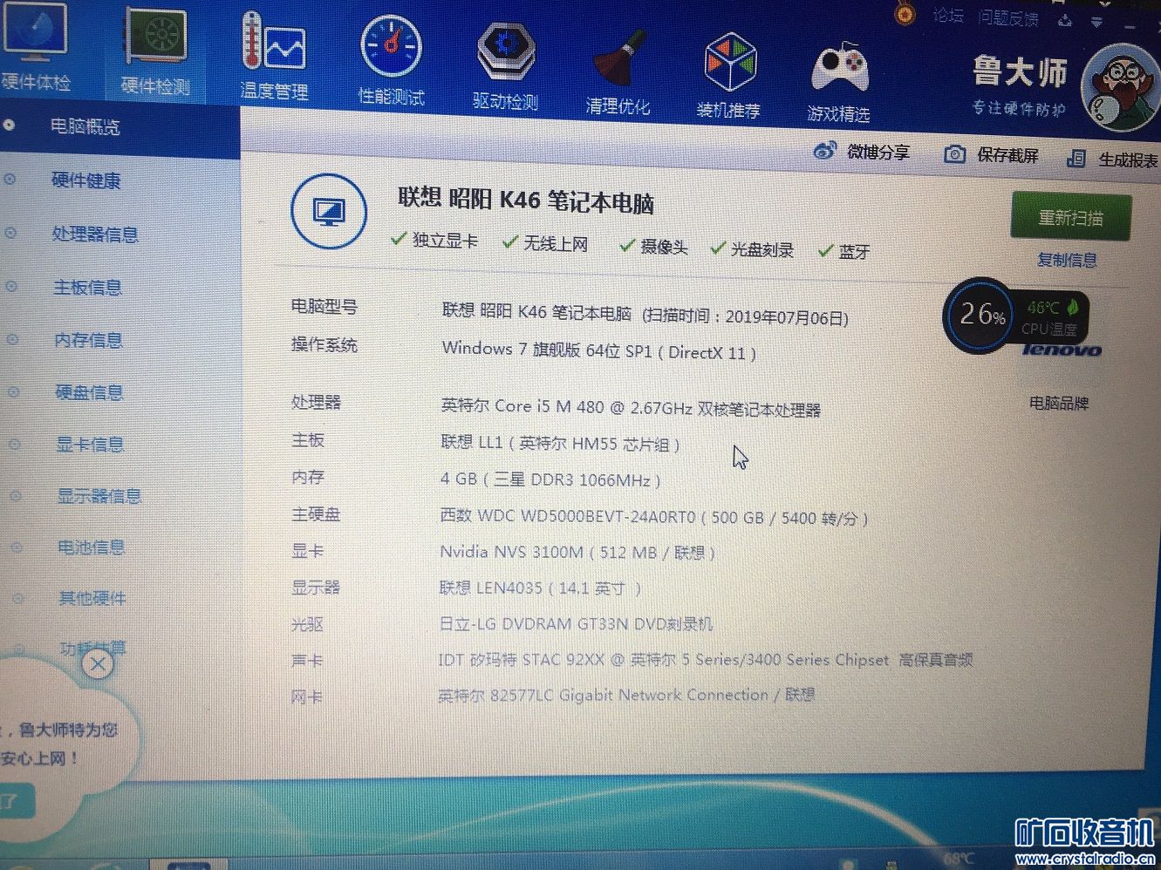Select 显示器信息 in the sidebar
The height and width of the screenshot is (870, 1161).
point(99,496)
